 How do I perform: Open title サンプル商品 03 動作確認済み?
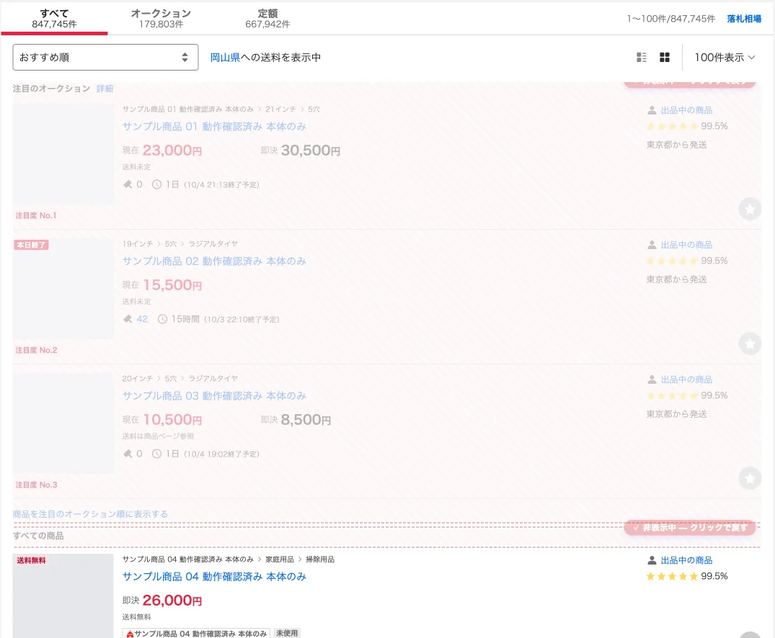tap(214, 396)
